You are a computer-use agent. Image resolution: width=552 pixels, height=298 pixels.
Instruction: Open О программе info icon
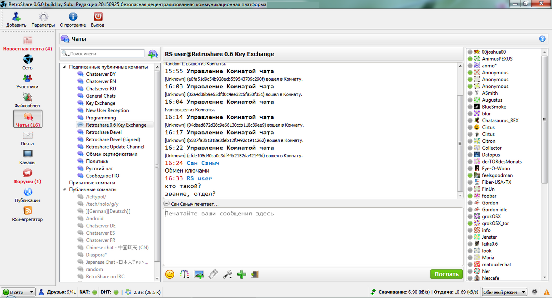73,17
